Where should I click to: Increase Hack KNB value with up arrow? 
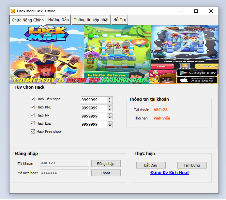point(110,107)
